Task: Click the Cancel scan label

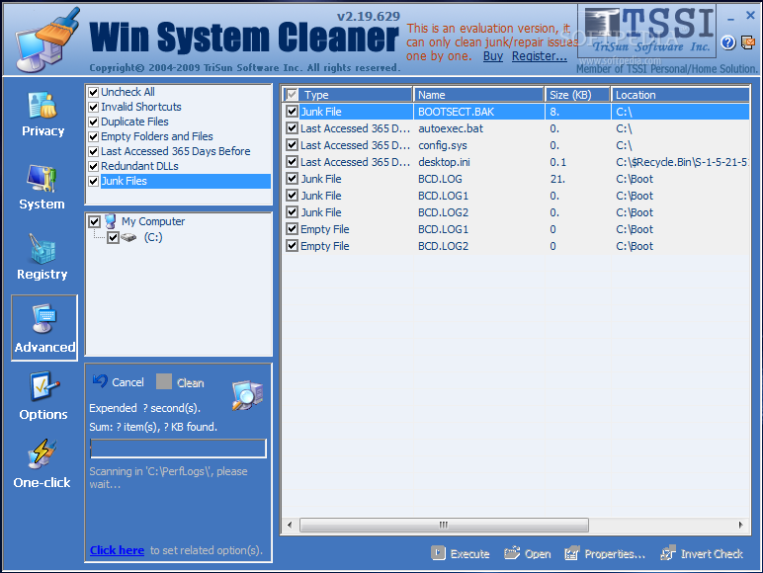Action: click(x=127, y=382)
